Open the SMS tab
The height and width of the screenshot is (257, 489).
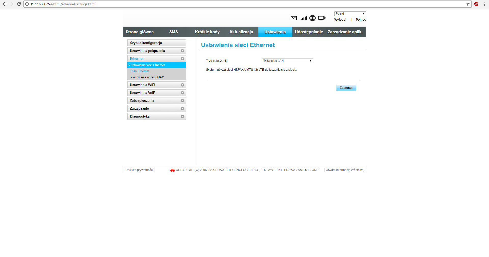174,32
